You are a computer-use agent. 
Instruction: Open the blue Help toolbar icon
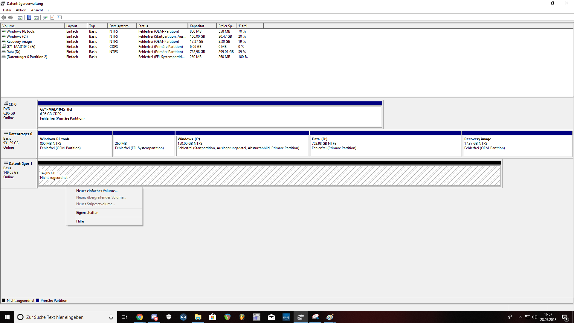point(29,17)
